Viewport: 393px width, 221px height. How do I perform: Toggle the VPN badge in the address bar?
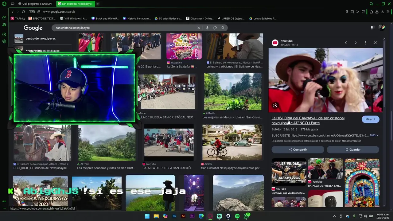tap(32, 12)
